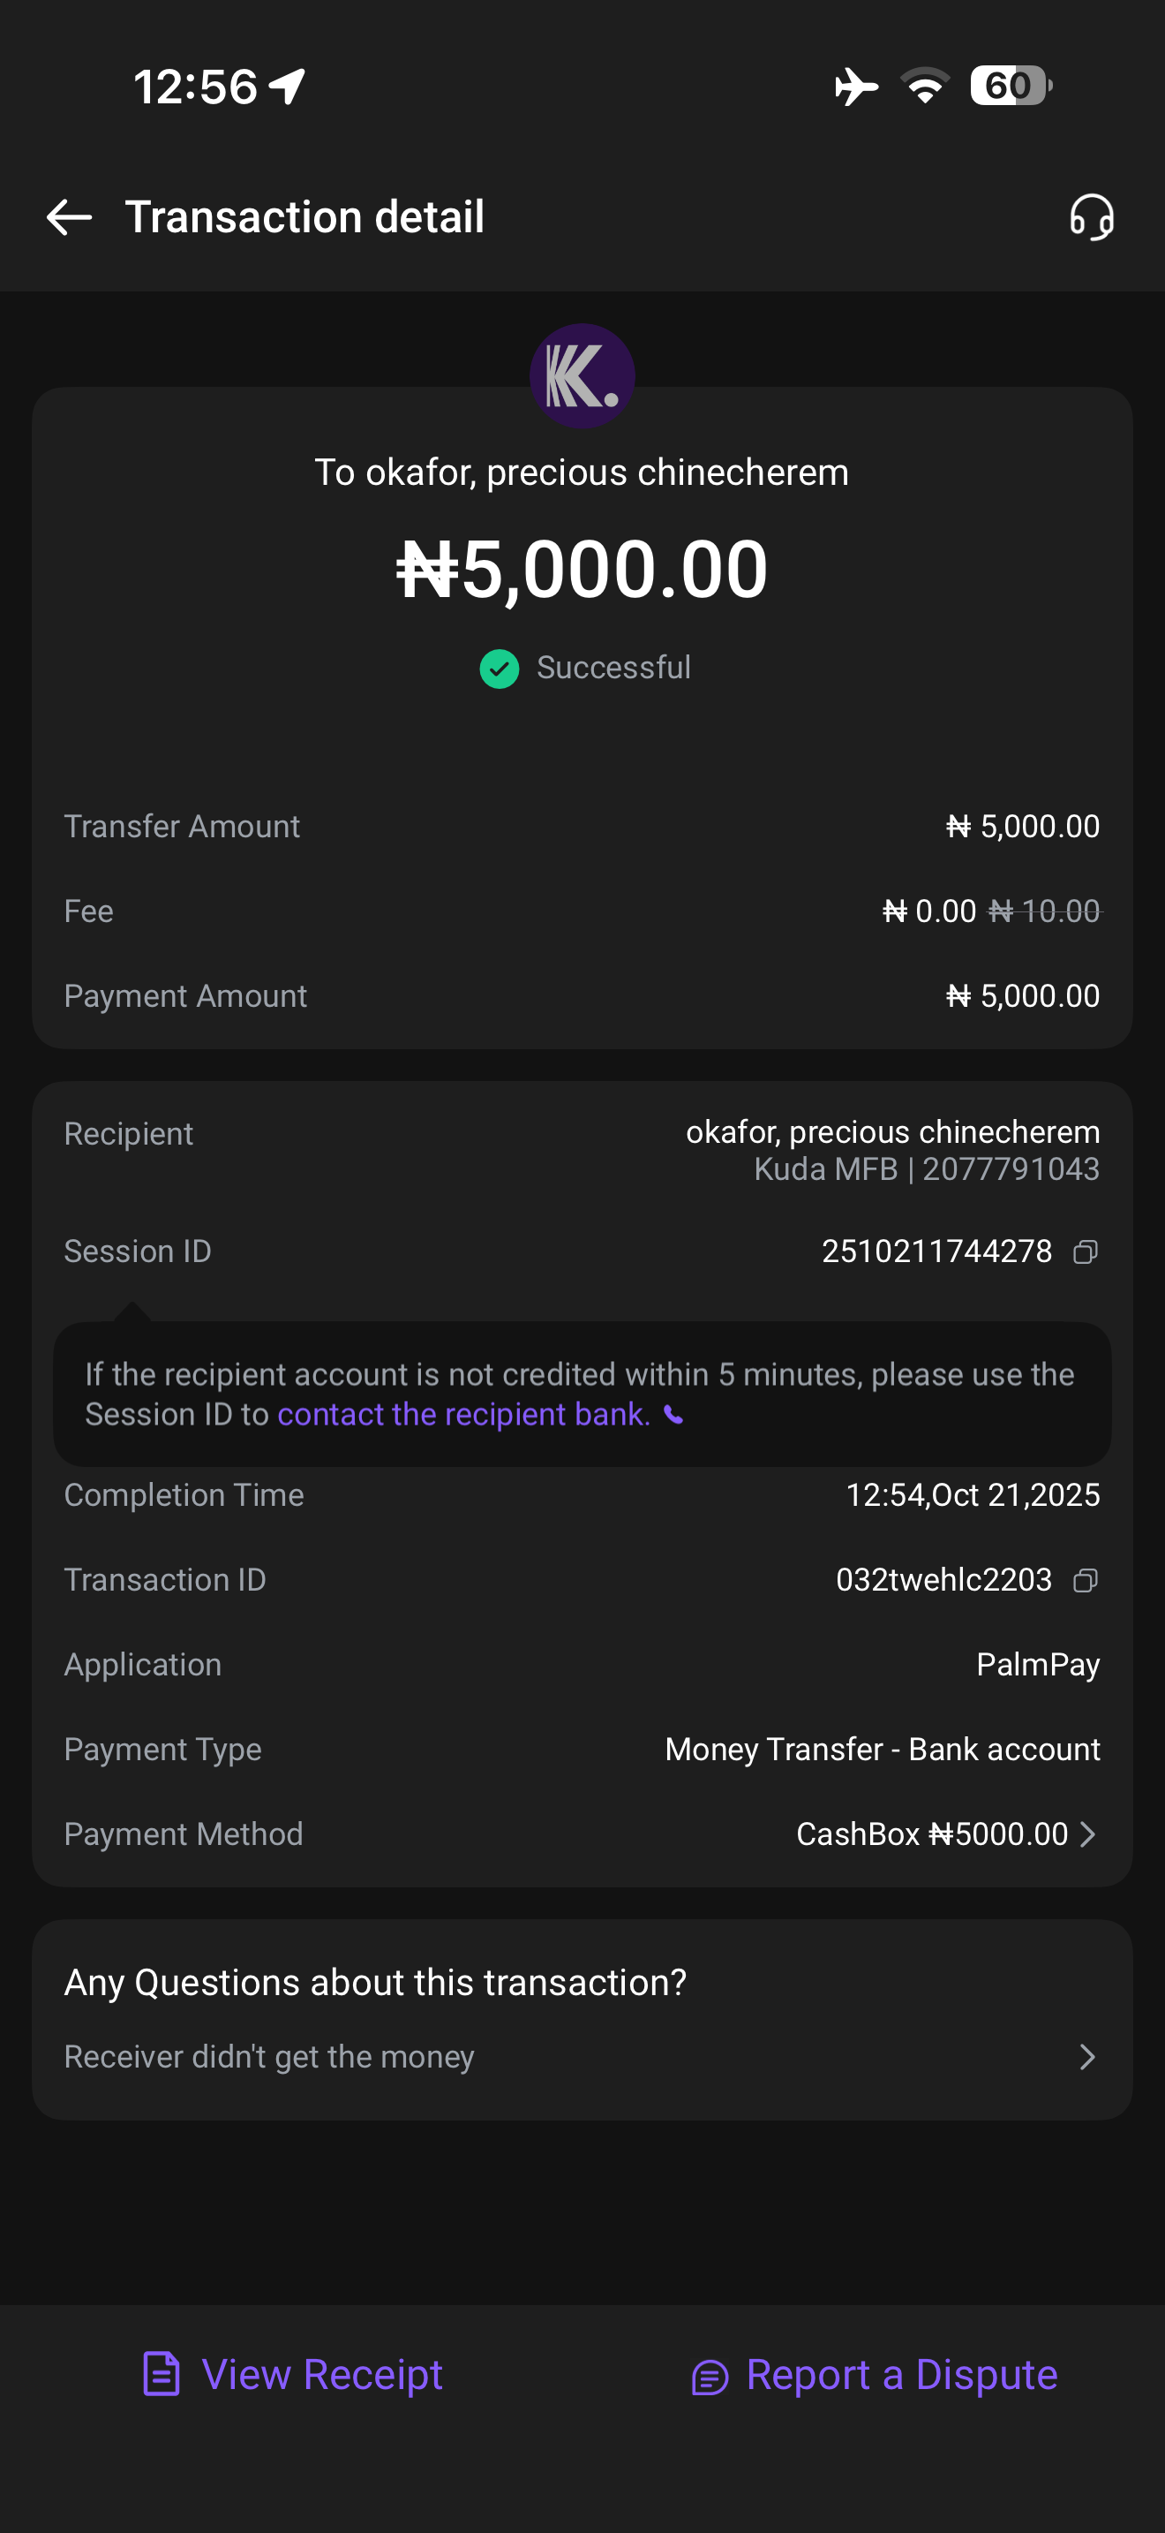Tap the Transaction ID value 032twehlc2203
This screenshot has height=2533, width=1165.
(943, 1580)
